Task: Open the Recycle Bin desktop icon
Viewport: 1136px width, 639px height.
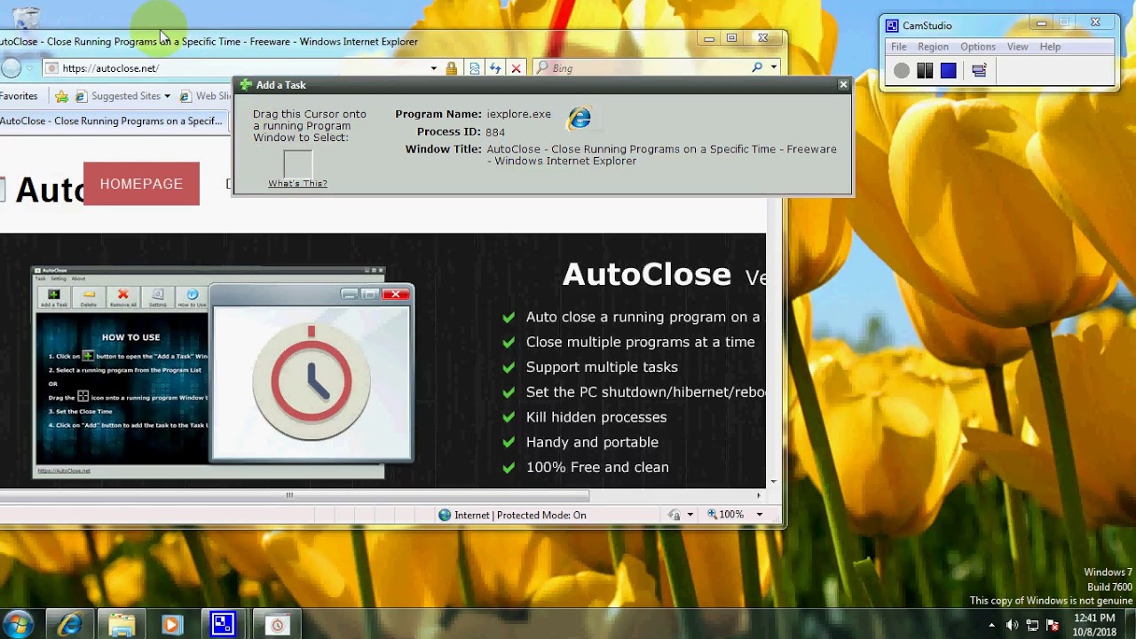Action: [x=27, y=18]
